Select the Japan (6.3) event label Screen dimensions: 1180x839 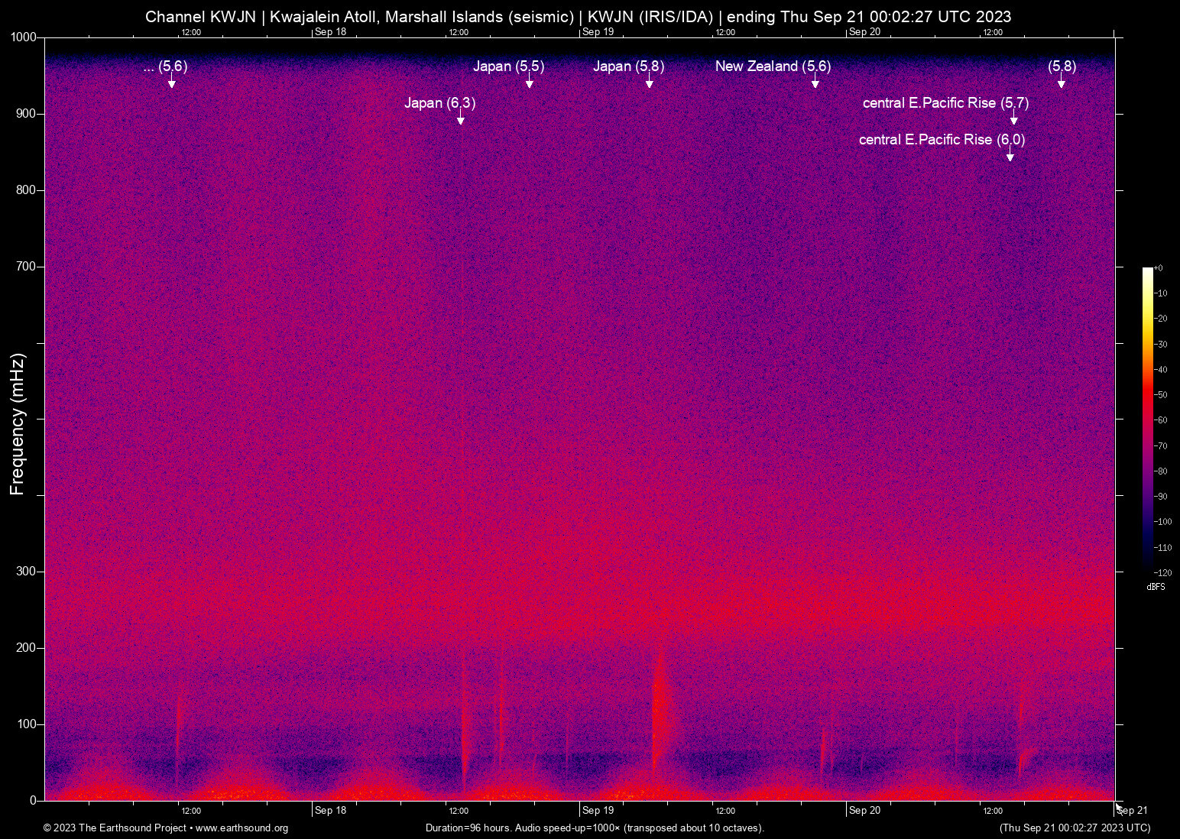point(439,103)
